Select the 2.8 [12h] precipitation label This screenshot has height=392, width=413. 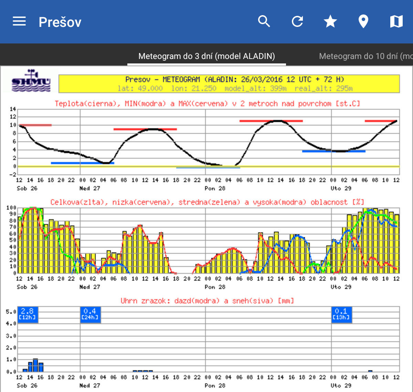[x=28, y=314]
